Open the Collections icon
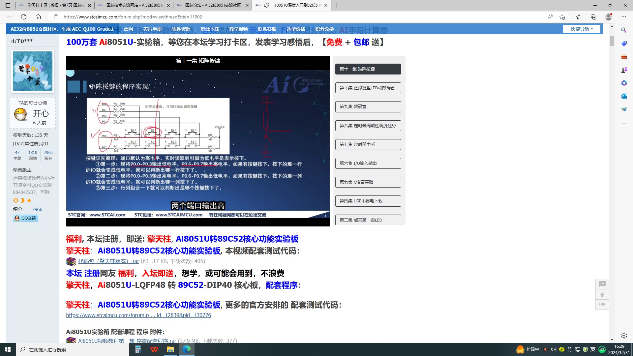 point(593,17)
